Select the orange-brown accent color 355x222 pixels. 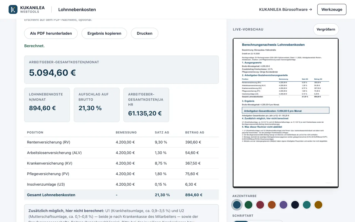coord(272,205)
